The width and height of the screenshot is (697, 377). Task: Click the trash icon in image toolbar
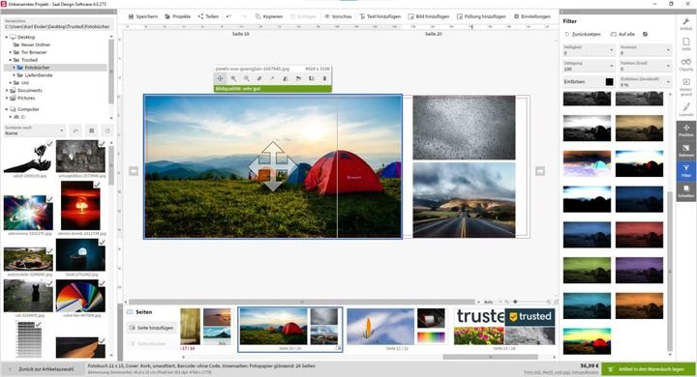[324, 78]
